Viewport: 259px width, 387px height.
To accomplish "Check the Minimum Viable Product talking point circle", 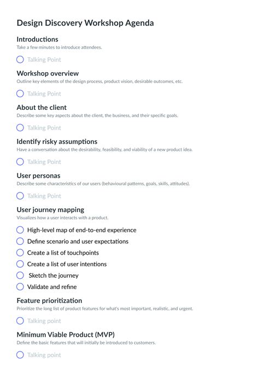I will [x=20, y=355].
